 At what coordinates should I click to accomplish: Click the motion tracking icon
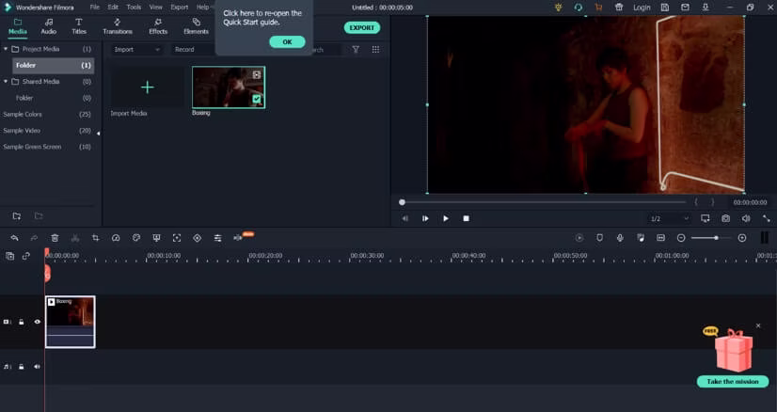click(x=177, y=238)
